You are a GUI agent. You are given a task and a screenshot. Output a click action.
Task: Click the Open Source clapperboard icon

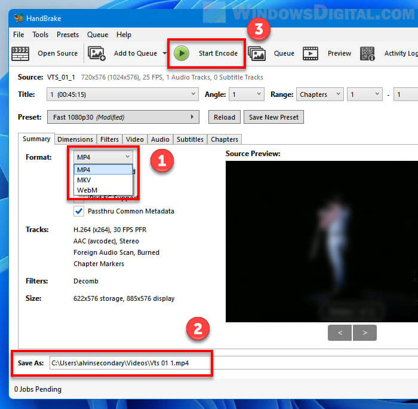[x=20, y=53]
